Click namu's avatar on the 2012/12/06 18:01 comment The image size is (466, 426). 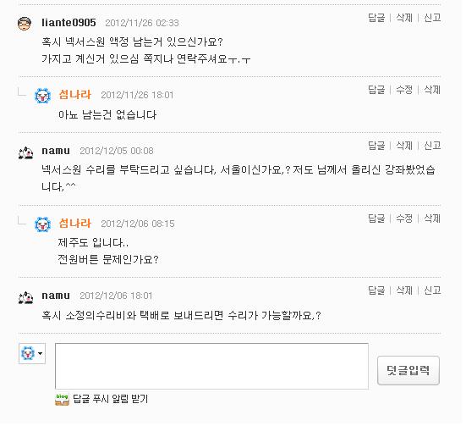tap(25, 297)
